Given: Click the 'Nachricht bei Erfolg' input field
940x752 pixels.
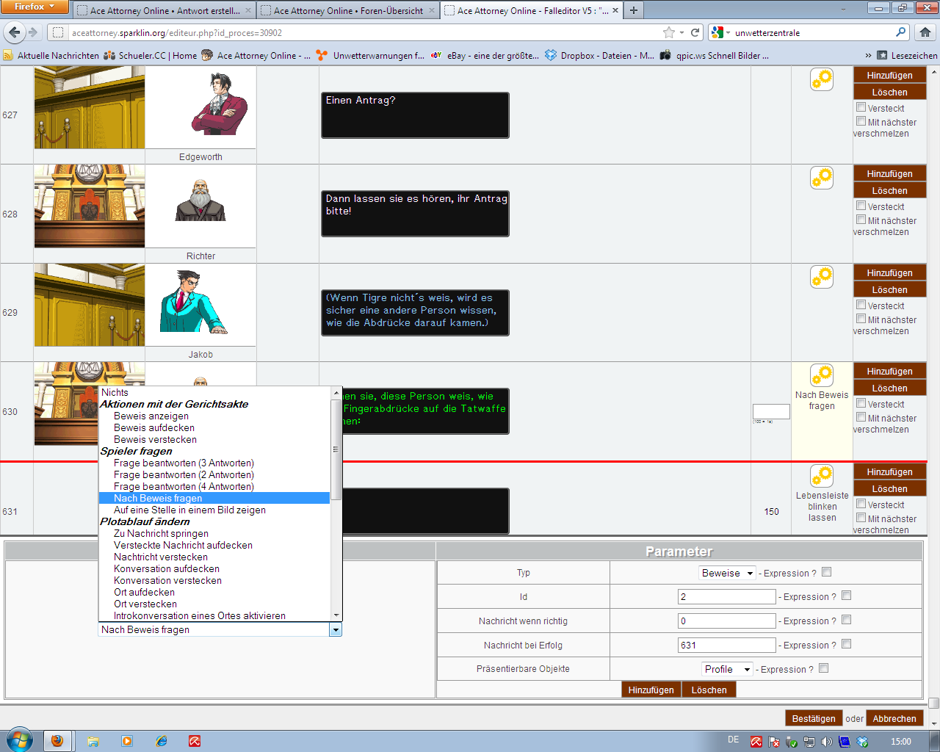Looking at the screenshot, I should pyautogui.click(x=726, y=645).
